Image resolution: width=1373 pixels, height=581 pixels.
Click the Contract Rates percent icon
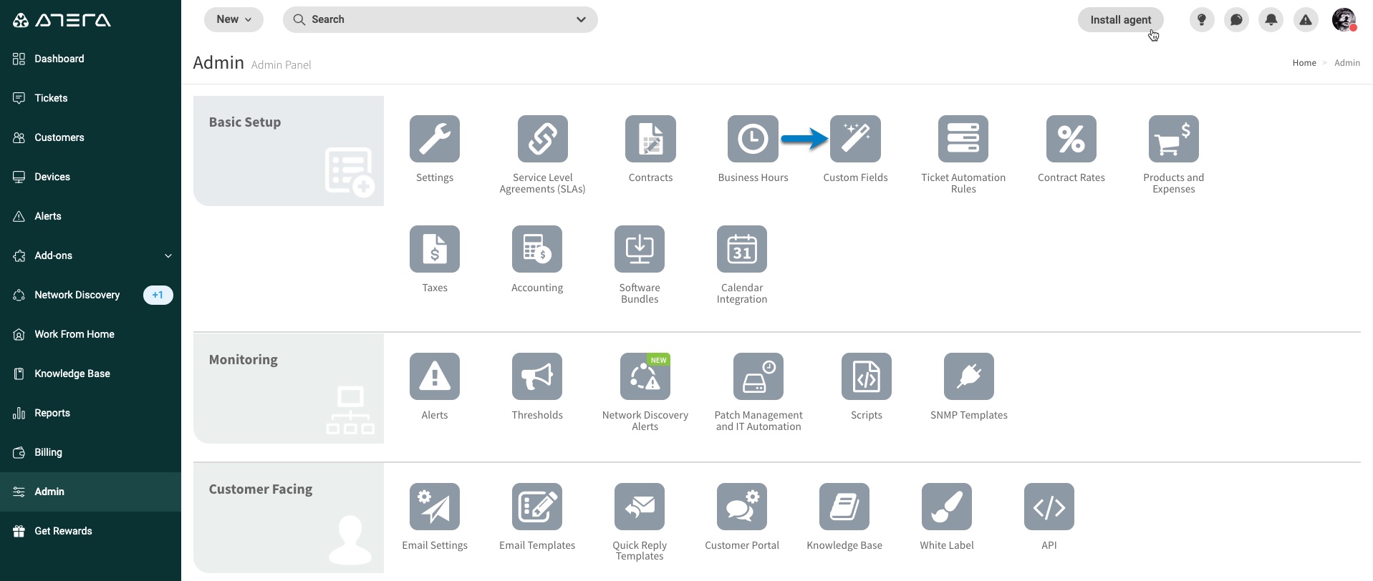pos(1071,139)
